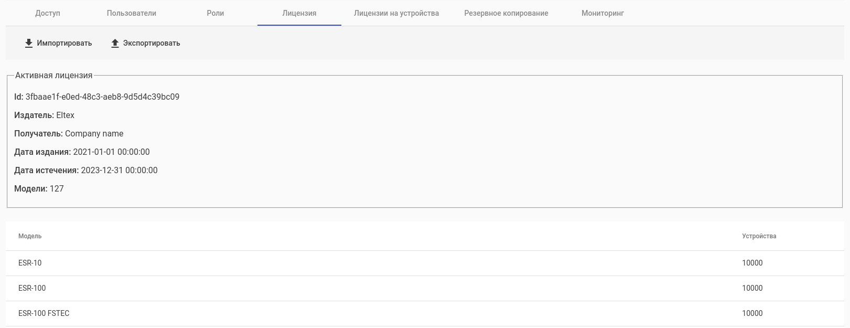Screen dimensions: 850x328
Task: Click the ESR-100 FSTEC device count 10000
Action: click(x=752, y=313)
